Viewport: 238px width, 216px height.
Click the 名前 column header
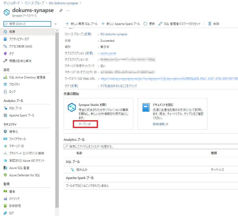click(x=79, y=153)
